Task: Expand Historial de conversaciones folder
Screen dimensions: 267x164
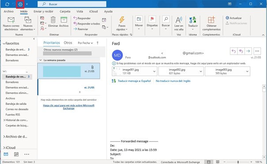Action: [x=4, y=120]
